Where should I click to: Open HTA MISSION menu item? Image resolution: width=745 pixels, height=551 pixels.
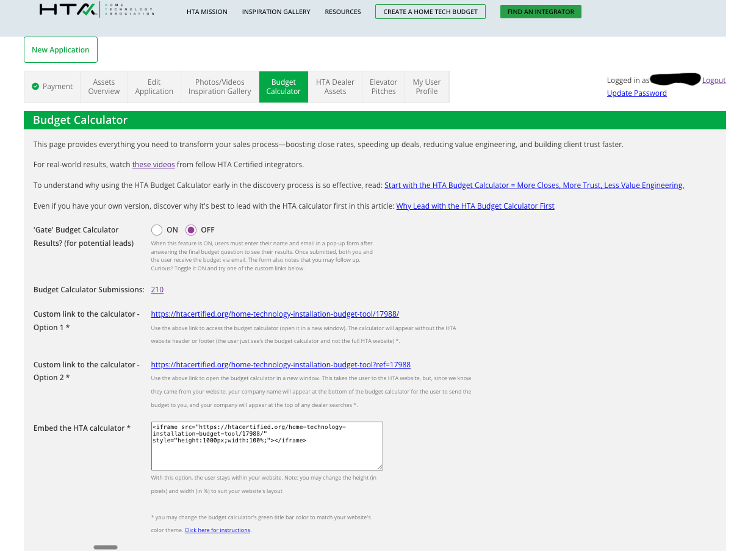207,12
